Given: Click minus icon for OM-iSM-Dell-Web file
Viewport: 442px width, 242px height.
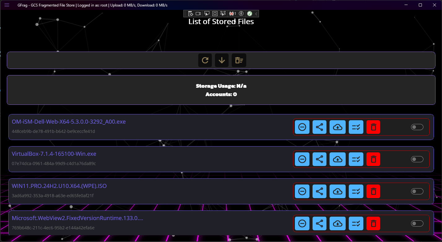Looking at the screenshot, I should pos(302,127).
